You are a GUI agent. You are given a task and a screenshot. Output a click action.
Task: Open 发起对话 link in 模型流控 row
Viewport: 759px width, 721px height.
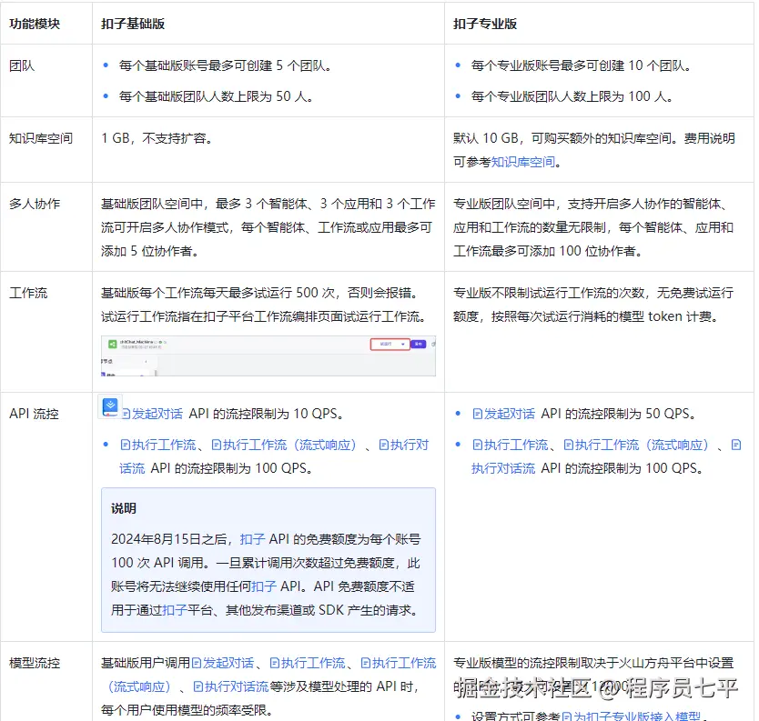pyautogui.click(x=223, y=663)
